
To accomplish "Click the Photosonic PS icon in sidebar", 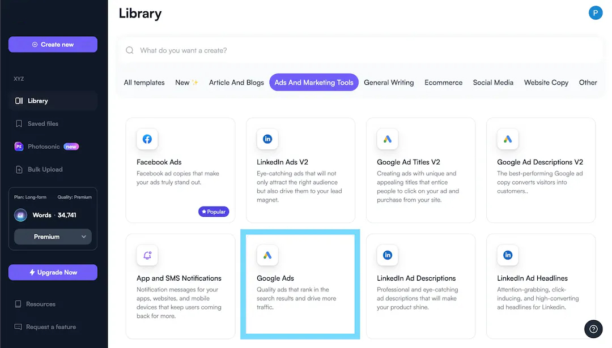I will click(19, 147).
